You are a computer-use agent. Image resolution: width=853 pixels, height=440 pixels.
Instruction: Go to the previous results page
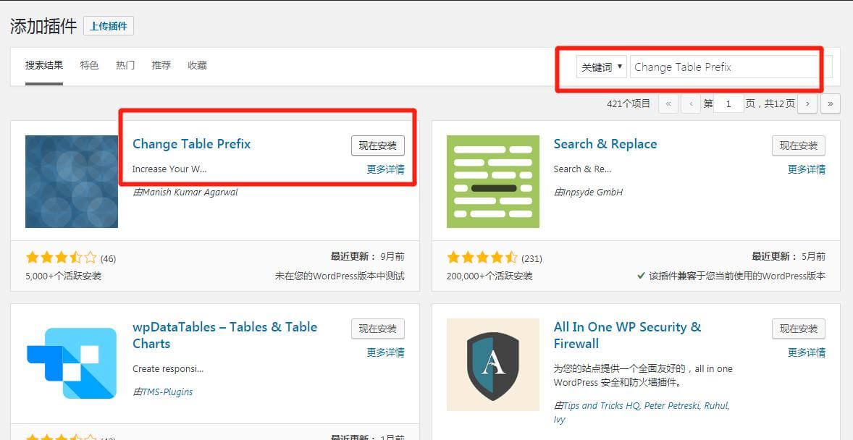coord(691,103)
